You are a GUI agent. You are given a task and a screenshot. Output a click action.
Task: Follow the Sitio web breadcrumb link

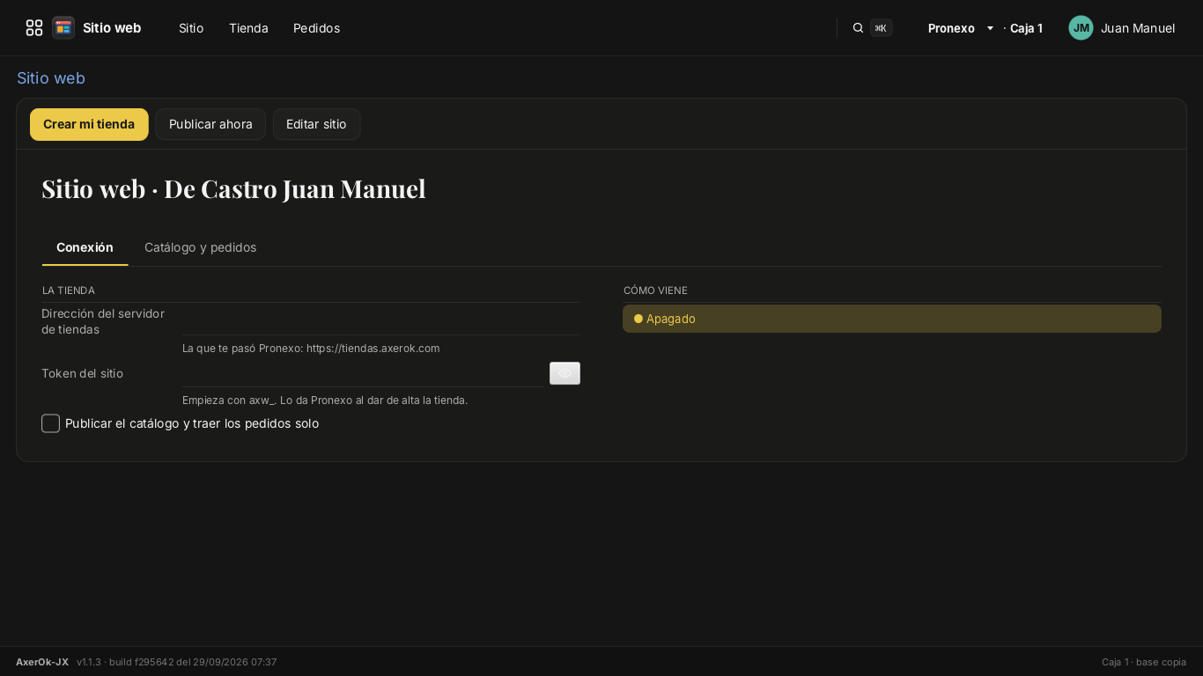click(x=51, y=78)
